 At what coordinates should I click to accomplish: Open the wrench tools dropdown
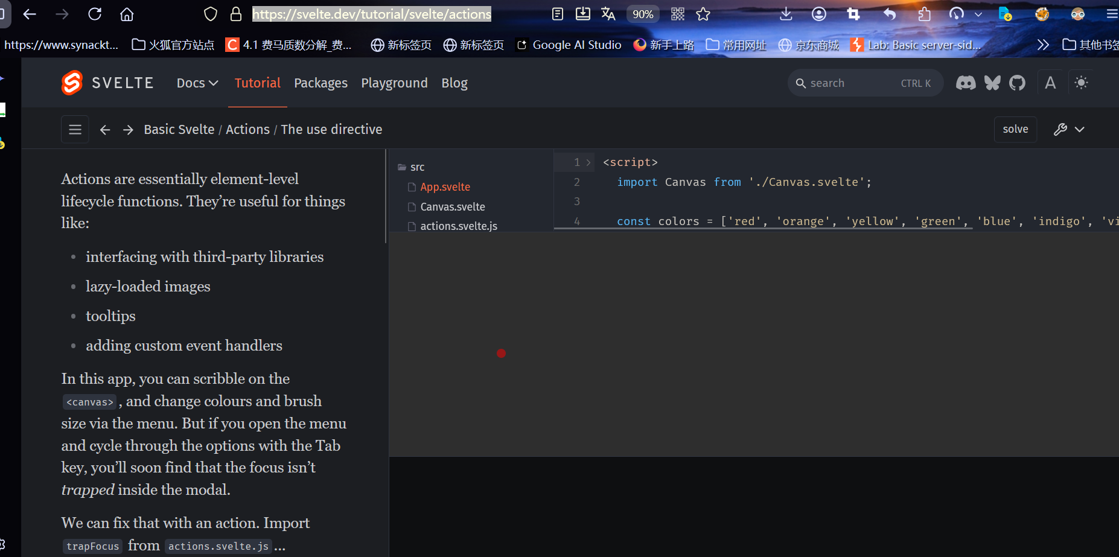tap(1069, 130)
